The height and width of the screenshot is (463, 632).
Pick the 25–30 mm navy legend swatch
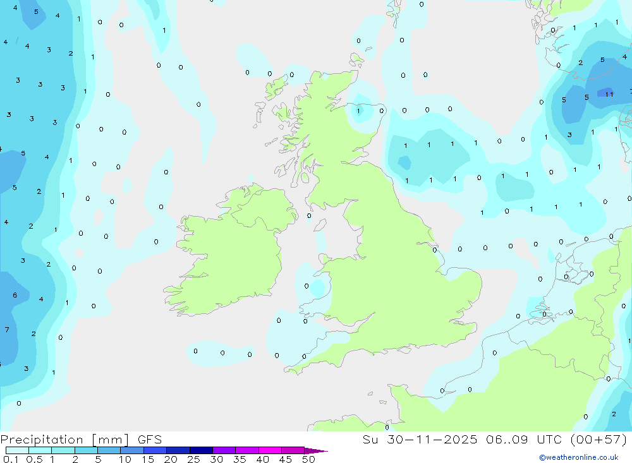[x=201, y=450]
